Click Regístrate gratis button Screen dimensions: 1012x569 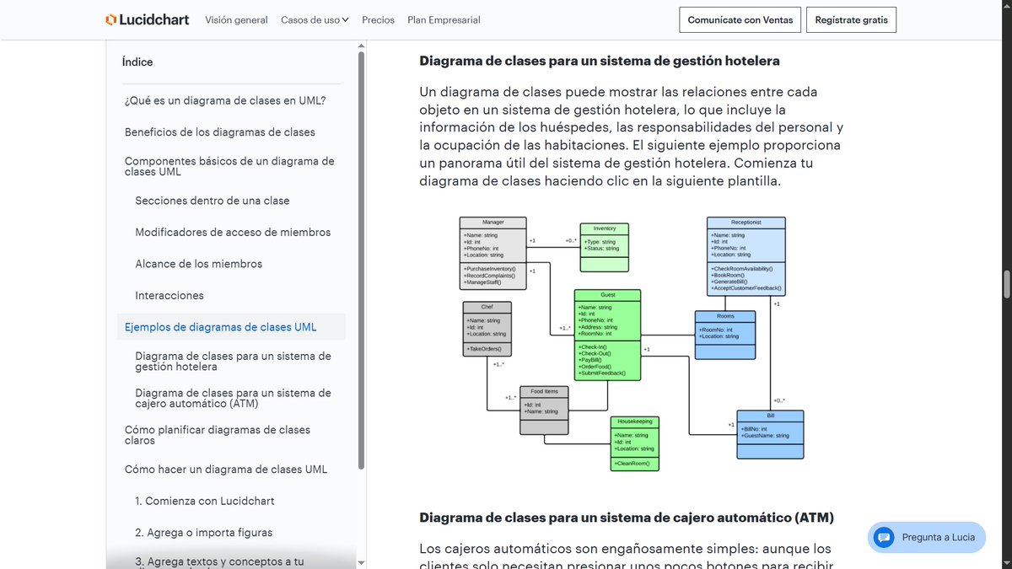pos(851,19)
